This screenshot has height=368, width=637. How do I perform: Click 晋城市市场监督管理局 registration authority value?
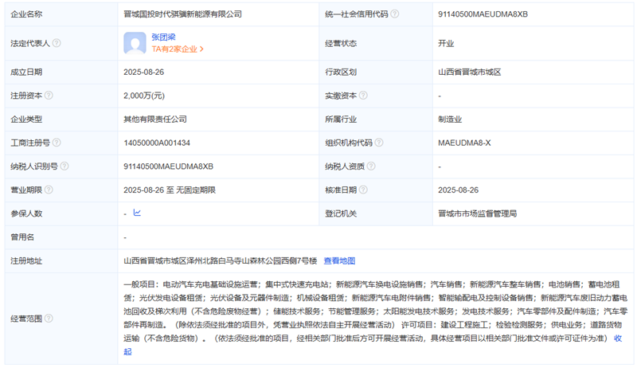coord(478,213)
